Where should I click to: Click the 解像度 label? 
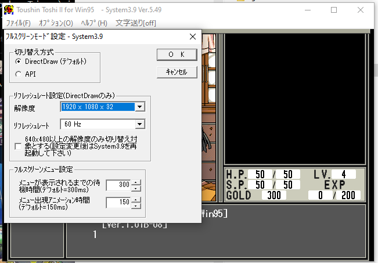click(24, 109)
